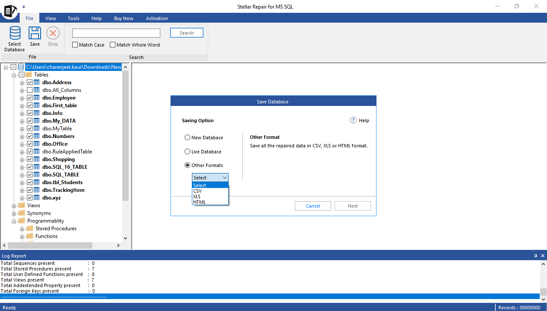Toggle the Tables folder checkbox
This screenshot has height=311, width=547.
pos(21,75)
